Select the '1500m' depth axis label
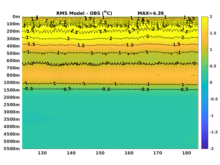The image size is (220, 165). pos(12,90)
